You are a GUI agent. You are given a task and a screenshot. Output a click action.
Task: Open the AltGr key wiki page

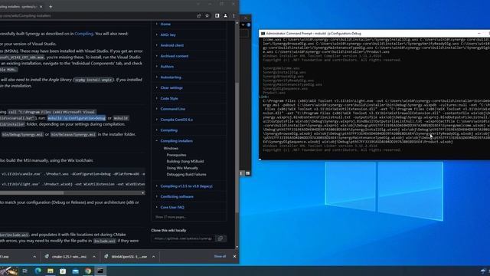168,34
